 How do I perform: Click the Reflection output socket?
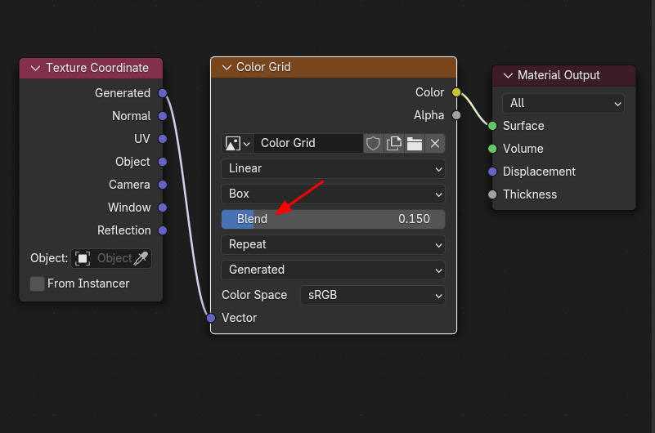click(x=163, y=230)
